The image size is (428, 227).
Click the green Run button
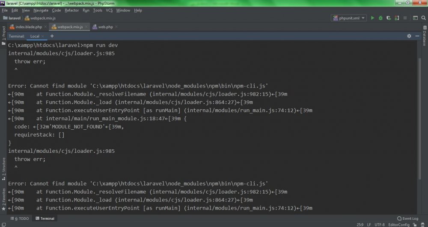[x=372, y=18]
